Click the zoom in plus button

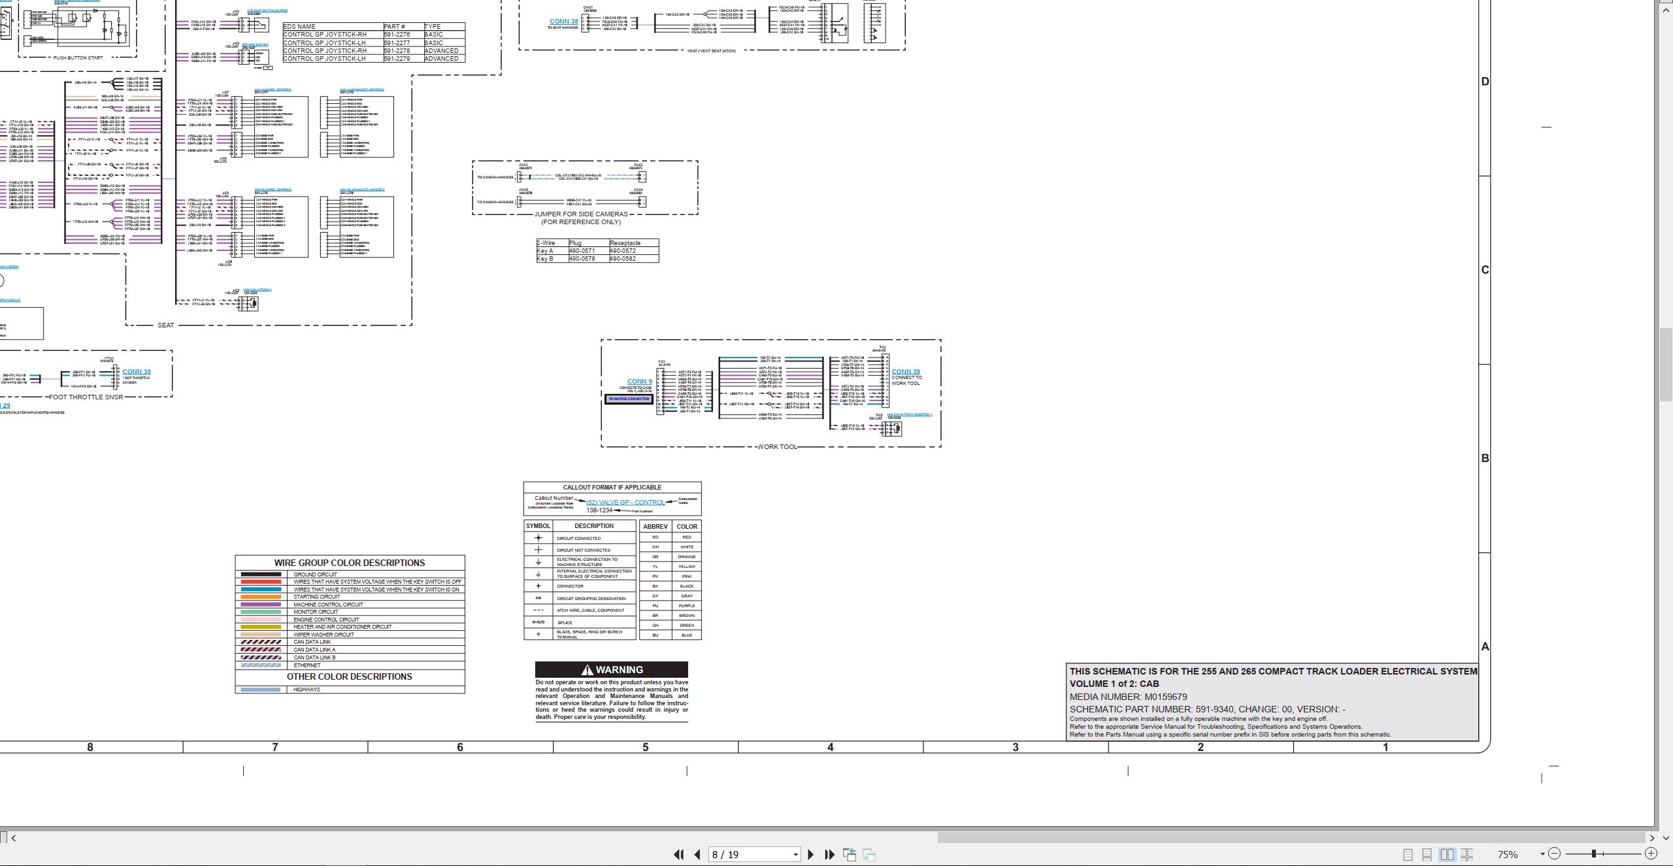pos(1651,854)
